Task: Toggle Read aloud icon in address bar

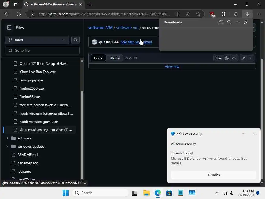Action: 188,14
